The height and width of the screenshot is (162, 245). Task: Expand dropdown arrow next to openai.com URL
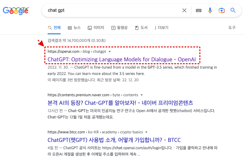click(x=110, y=52)
